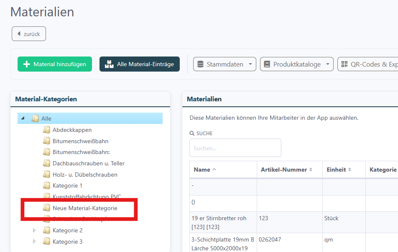Click Material hinzufügen button
Viewport: 398px width, 252px height.
click(55, 64)
